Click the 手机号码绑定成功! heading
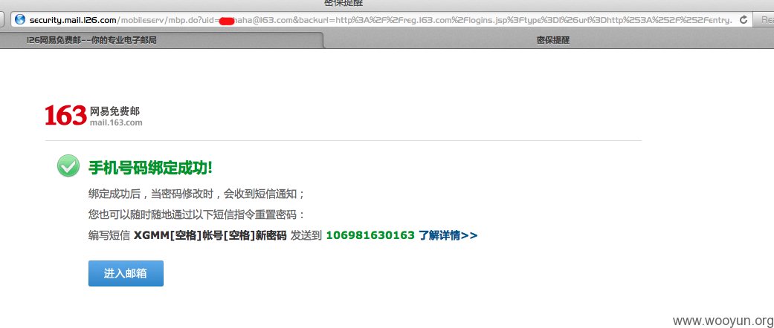Screen dimensions: 774x328 click(150, 168)
